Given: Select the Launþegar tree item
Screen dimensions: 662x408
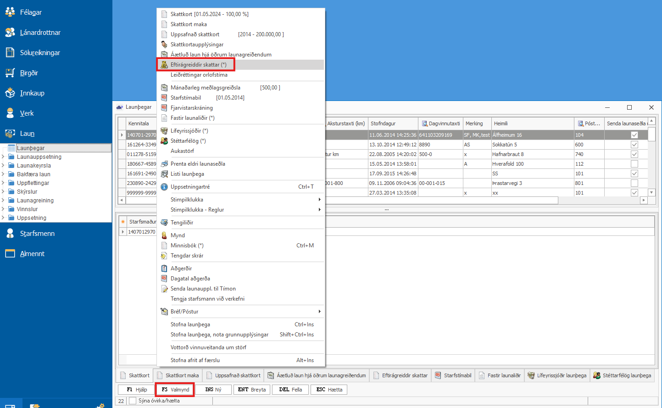Looking at the screenshot, I should coord(31,148).
